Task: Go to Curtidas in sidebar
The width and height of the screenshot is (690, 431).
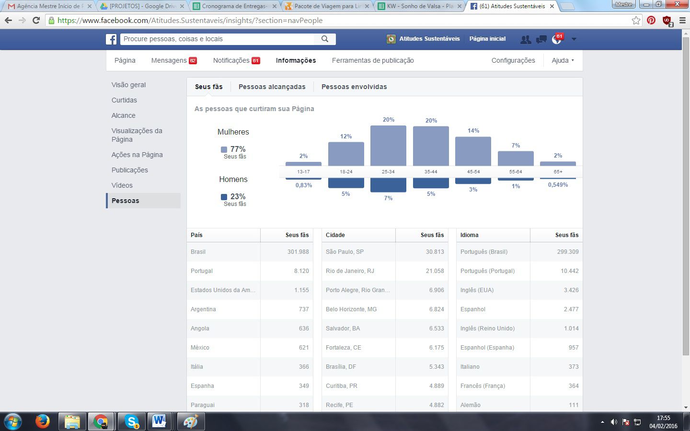Action: click(x=124, y=100)
